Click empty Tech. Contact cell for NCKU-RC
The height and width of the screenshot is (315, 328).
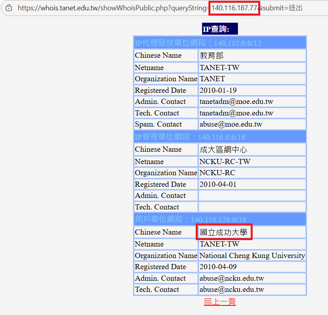(252, 207)
